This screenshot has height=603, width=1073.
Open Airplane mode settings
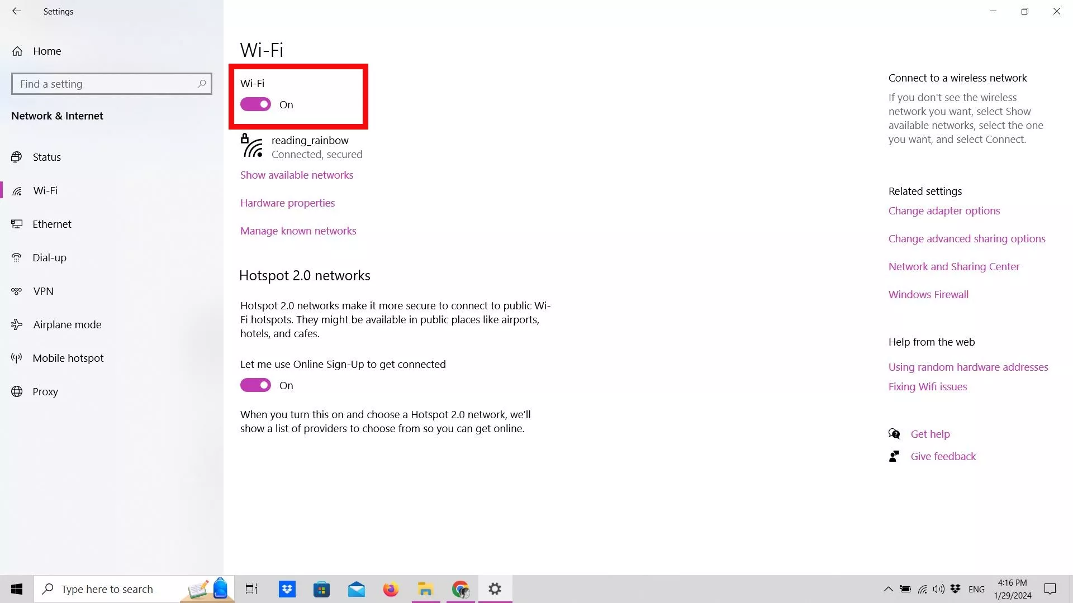(67, 324)
